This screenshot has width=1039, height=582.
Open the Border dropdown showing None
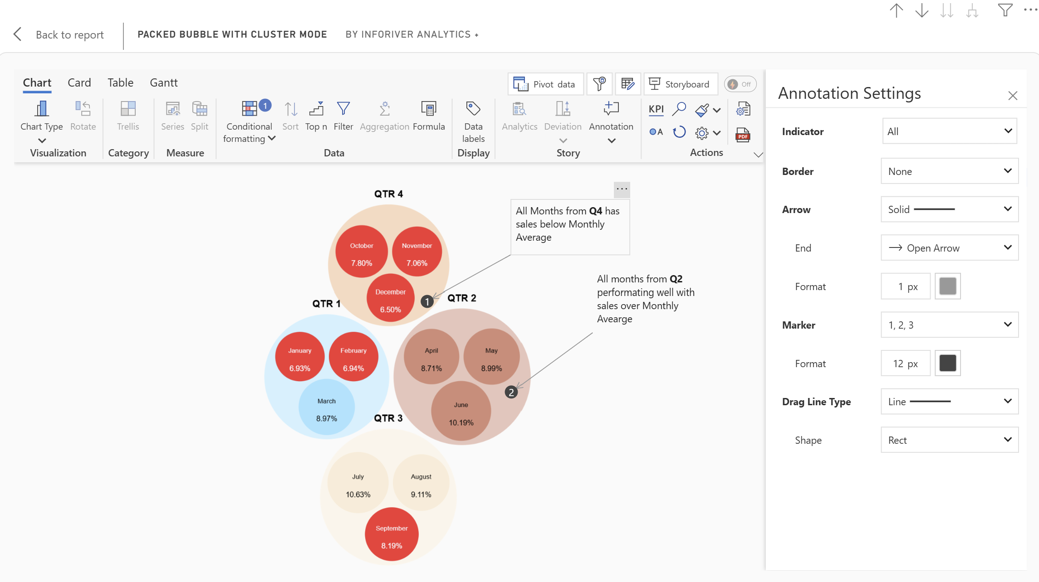pos(949,171)
